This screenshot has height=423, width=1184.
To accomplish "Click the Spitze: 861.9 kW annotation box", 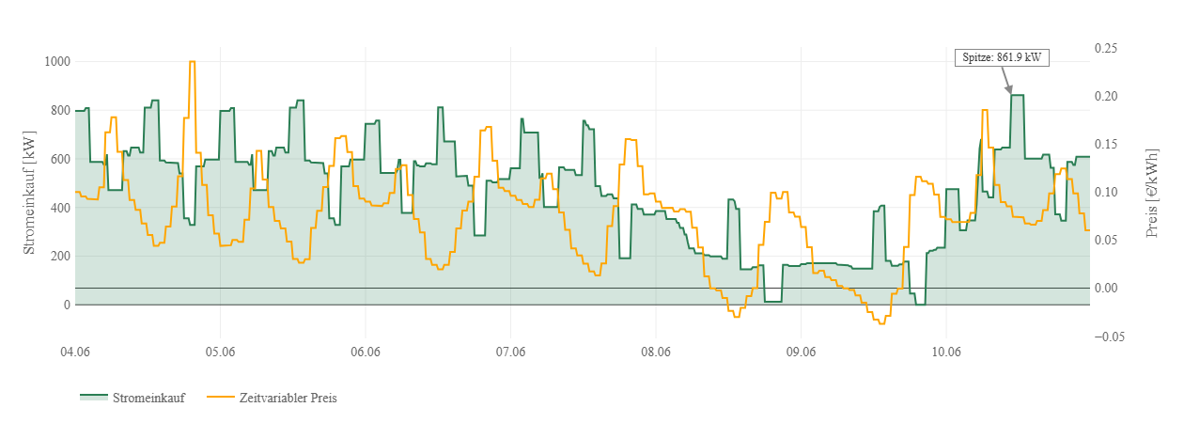I will click(x=1001, y=57).
